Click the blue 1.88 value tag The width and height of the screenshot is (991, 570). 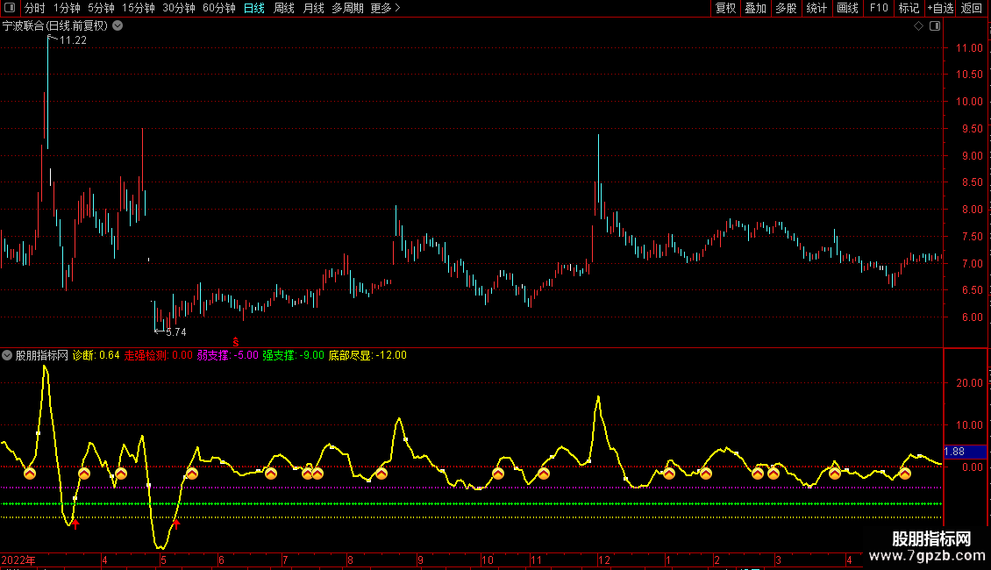point(965,452)
